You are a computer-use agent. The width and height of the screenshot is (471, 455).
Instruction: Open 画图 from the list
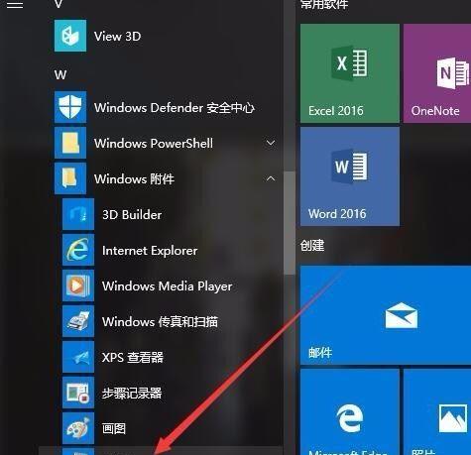(x=114, y=429)
